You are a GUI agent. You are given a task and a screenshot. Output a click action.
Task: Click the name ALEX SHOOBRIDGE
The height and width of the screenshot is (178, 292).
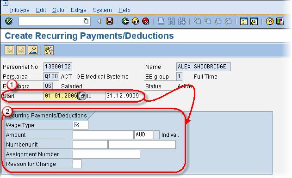(203, 67)
